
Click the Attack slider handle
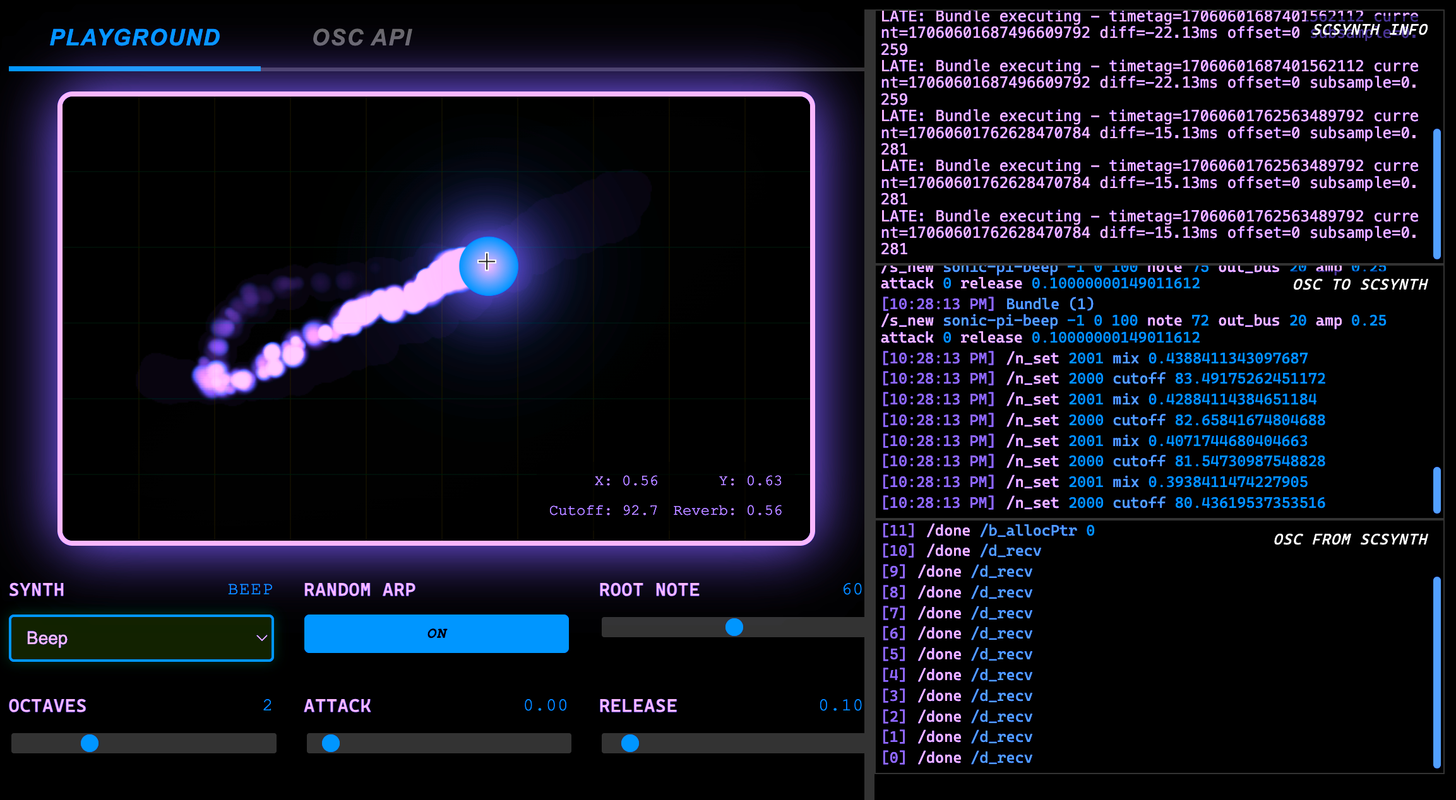pyautogui.click(x=331, y=743)
